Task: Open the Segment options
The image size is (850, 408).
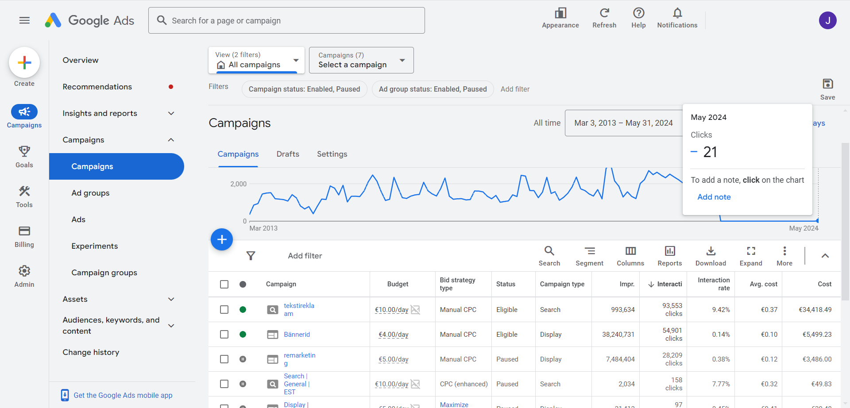Action: click(x=589, y=256)
